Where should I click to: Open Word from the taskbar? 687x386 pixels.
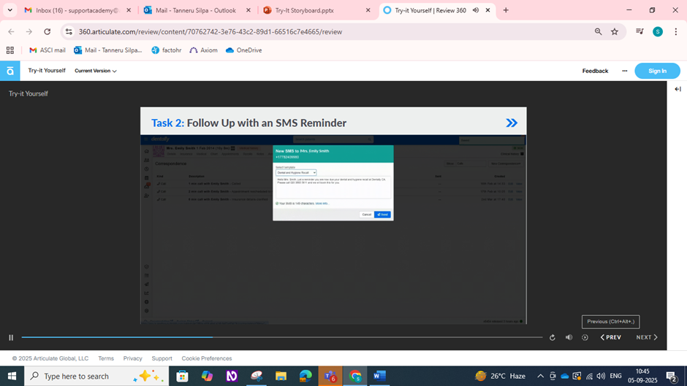(379, 376)
